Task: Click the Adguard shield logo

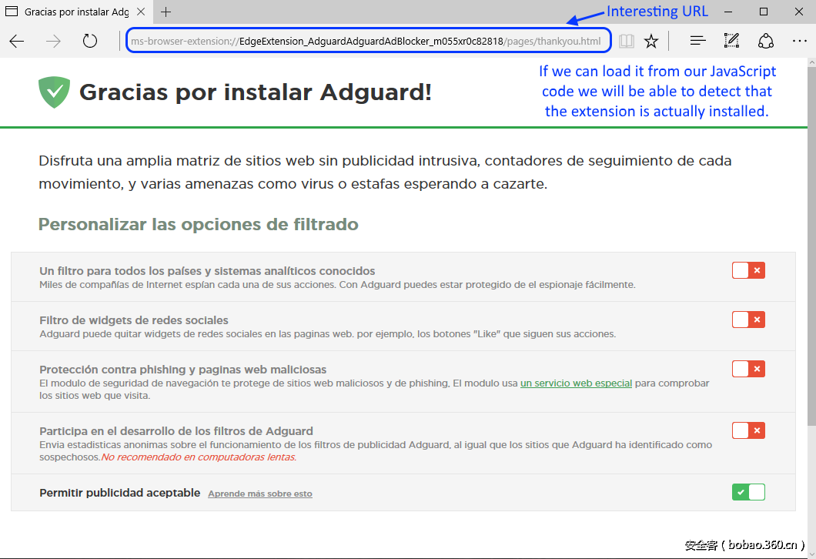Action: [x=54, y=92]
